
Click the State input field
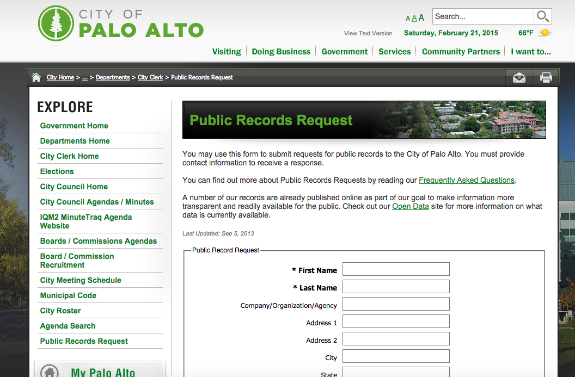tap(396, 372)
